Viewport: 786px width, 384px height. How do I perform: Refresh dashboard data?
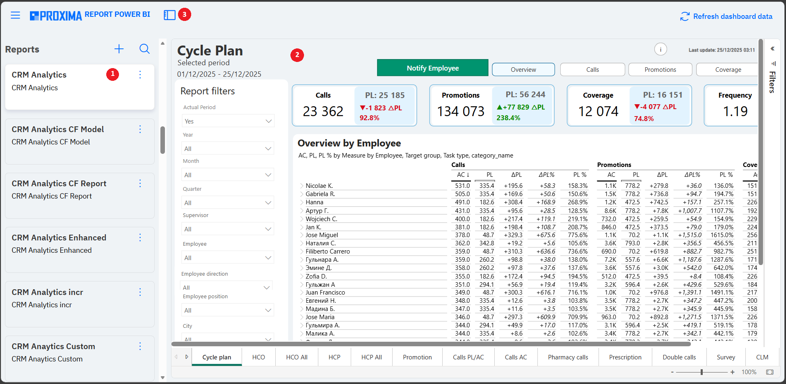tap(726, 16)
